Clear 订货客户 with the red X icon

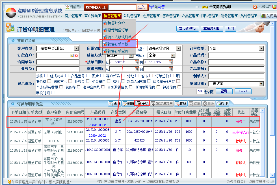[x=76, y=55]
